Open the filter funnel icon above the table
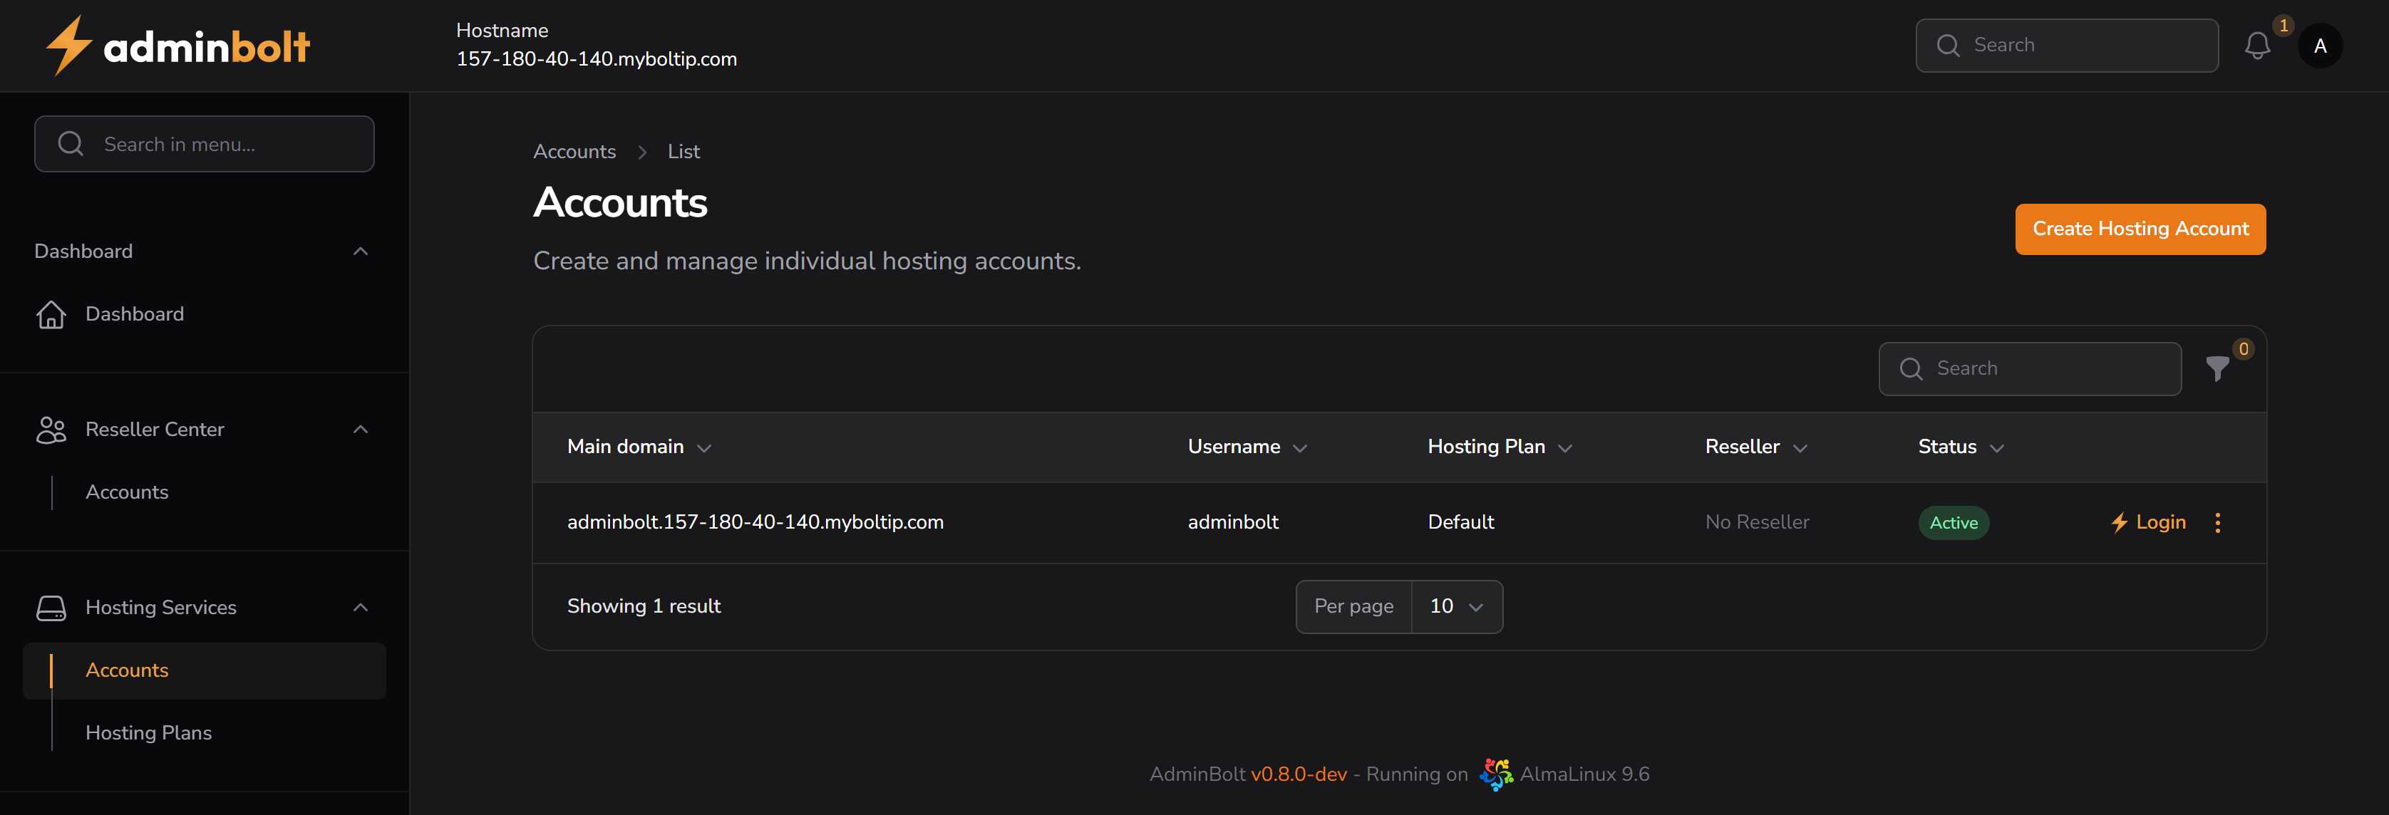 (2217, 369)
